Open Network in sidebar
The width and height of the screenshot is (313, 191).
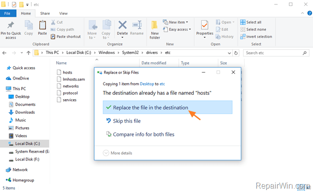[x=17, y=170]
